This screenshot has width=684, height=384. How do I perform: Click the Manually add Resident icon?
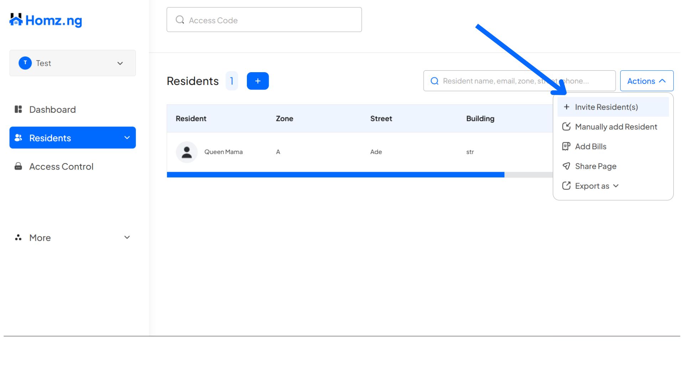tap(566, 127)
